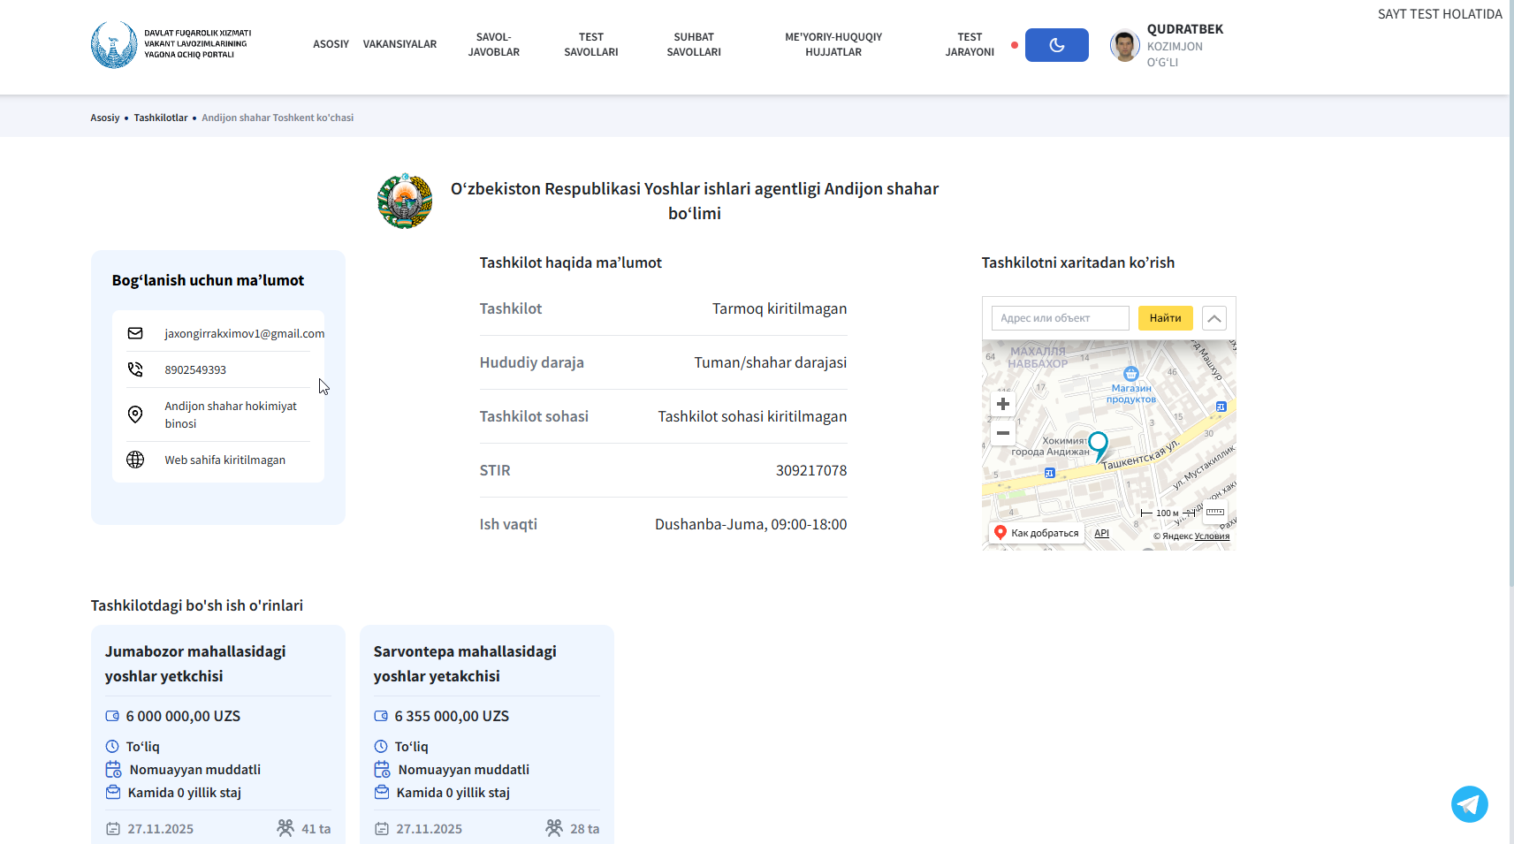Viewport: 1514px width, 844px height.
Task: Open the Яндекс Условия terms link
Action: point(1212,536)
